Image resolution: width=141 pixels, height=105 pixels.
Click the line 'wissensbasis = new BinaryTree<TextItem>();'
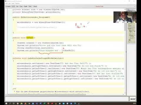(41, 22)
